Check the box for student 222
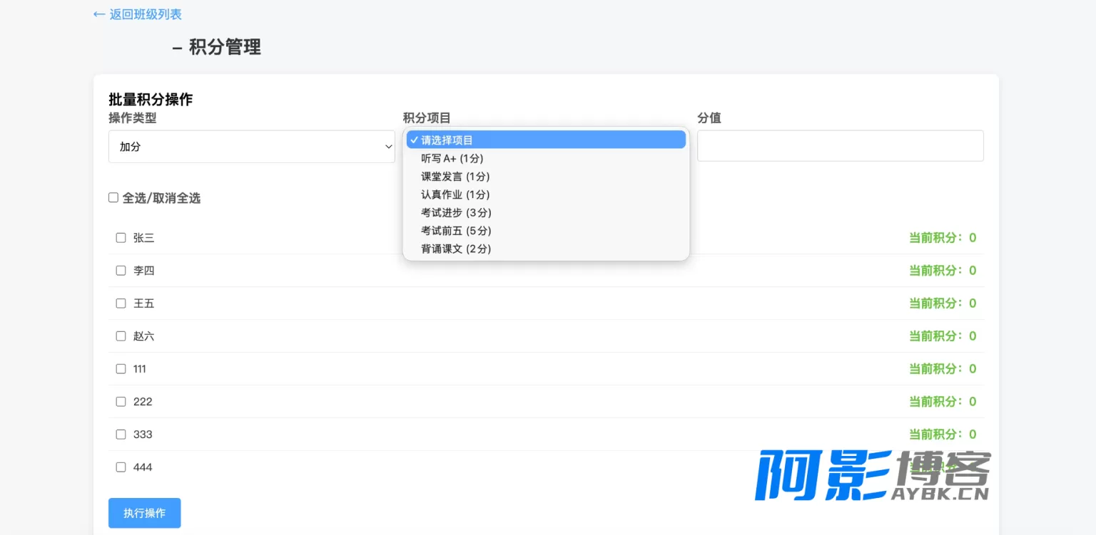Image resolution: width=1096 pixels, height=535 pixels. tap(121, 402)
